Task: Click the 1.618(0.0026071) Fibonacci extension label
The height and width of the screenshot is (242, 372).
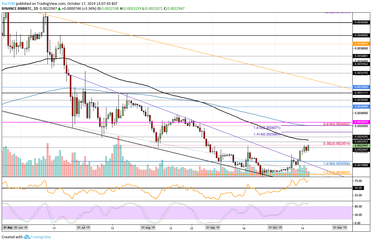Action: (267, 127)
